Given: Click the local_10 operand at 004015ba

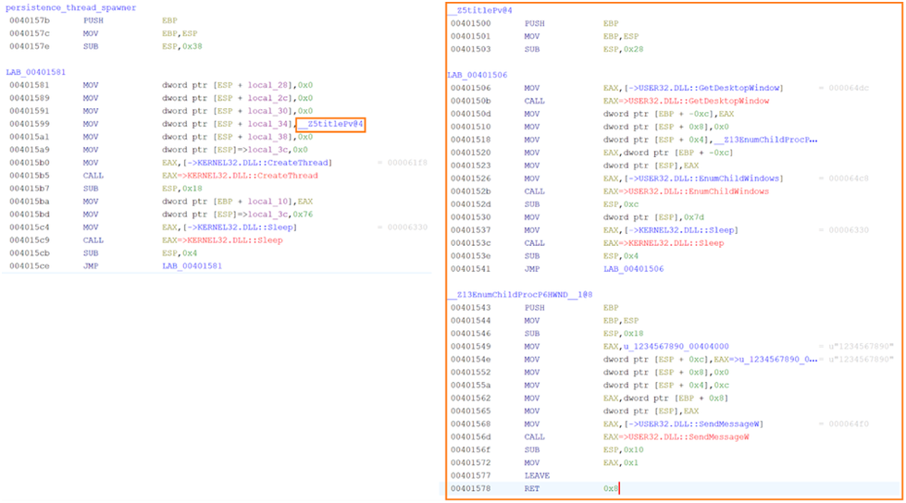Looking at the screenshot, I should point(267,202).
